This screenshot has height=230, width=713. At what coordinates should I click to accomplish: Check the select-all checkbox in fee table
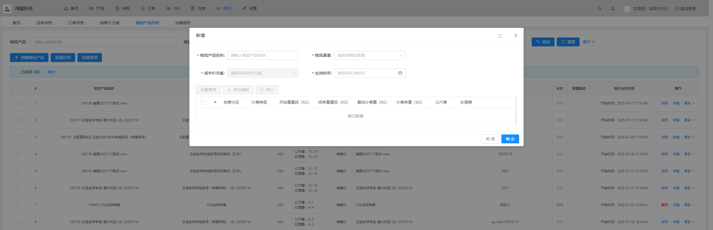pyautogui.click(x=203, y=102)
